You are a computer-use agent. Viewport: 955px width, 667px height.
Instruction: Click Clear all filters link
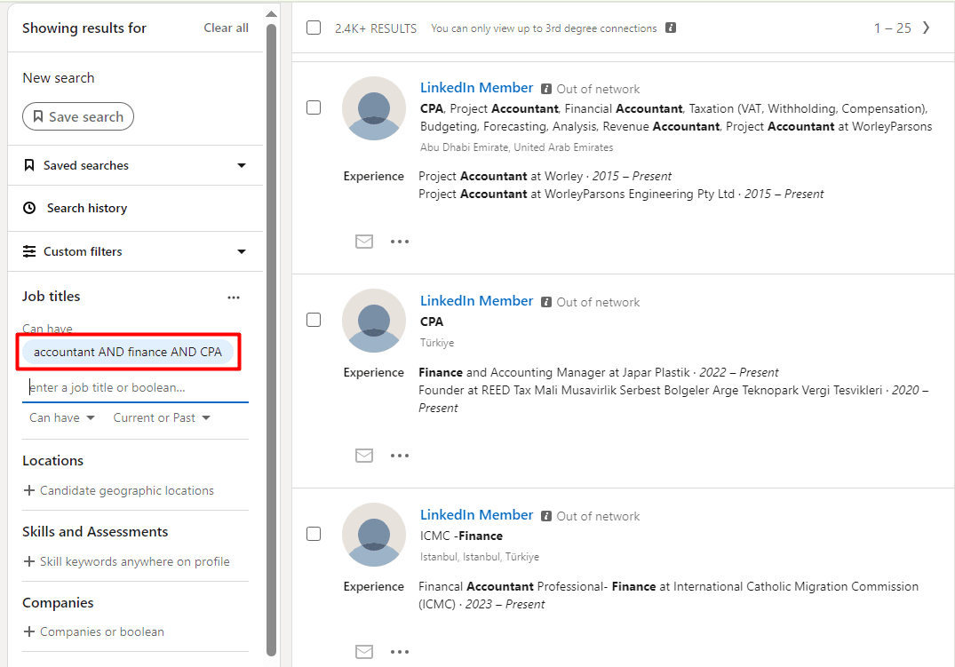226,28
